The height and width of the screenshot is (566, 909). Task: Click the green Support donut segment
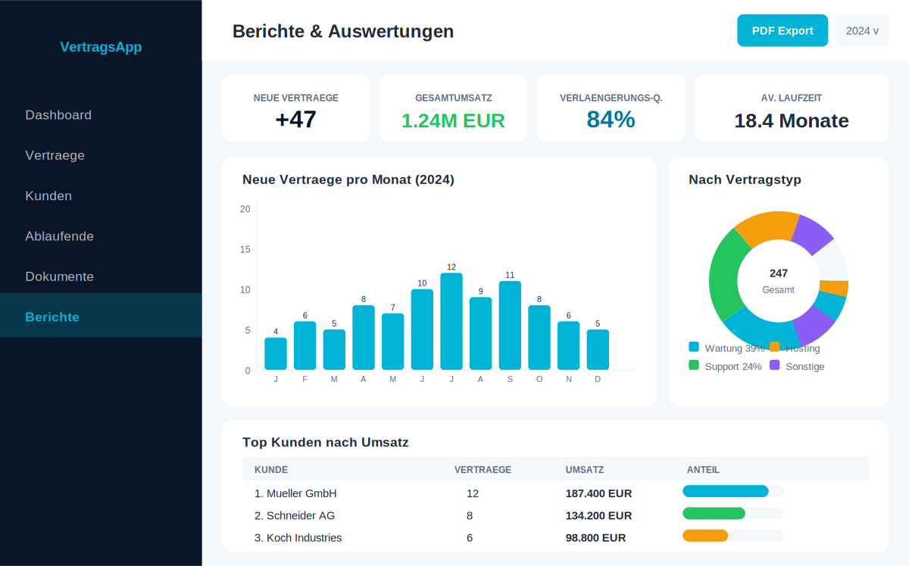[x=723, y=274]
